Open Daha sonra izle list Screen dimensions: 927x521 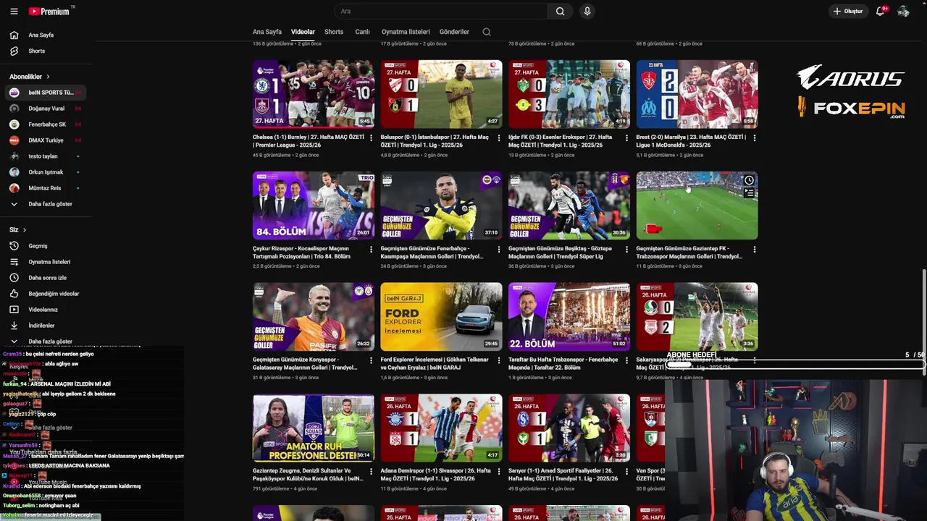(x=46, y=278)
